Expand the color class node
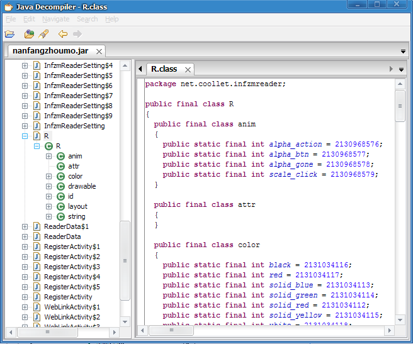This screenshot has width=413, height=344. [48, 176]
